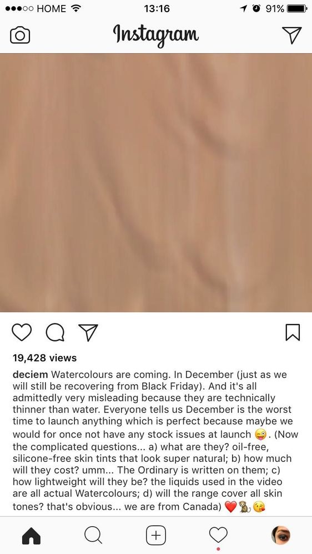The image size is (312, 554).
Task: Open the Search tab magnifier
Action: (93, 536)
